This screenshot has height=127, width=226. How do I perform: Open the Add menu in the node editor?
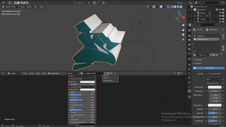(38, 73)
